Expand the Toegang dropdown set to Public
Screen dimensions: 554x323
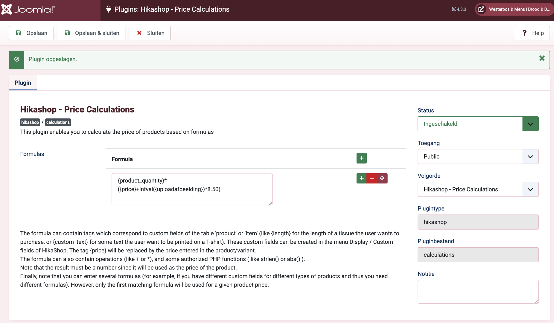[x=478, y=156]
